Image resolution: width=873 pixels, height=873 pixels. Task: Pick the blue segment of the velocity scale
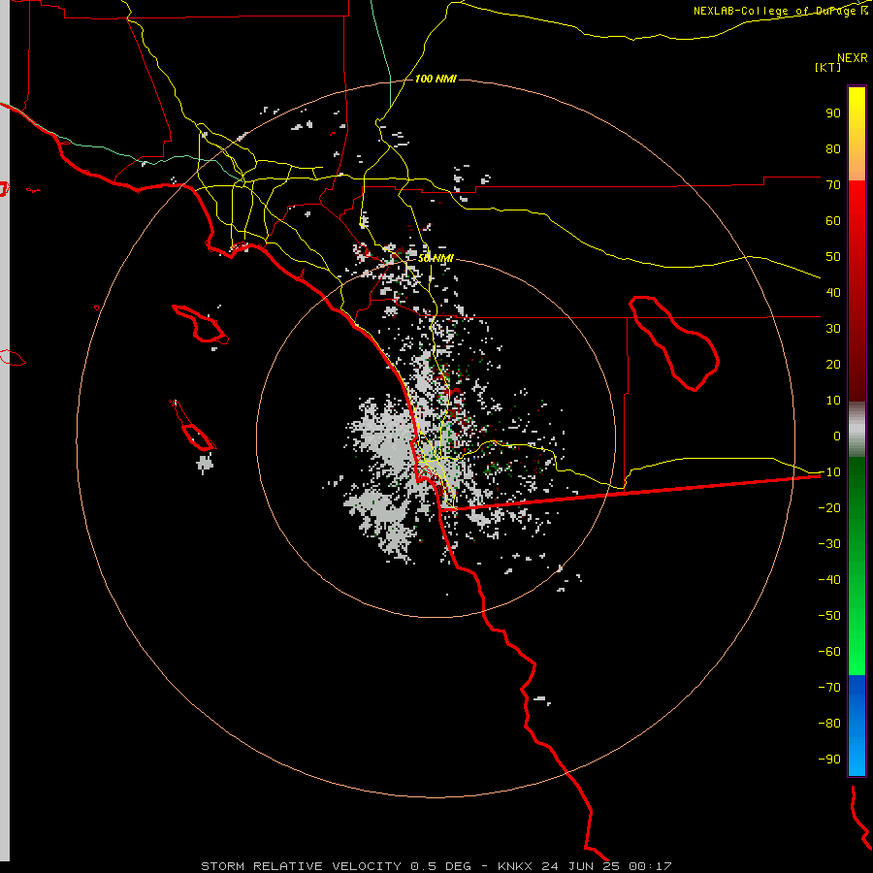857,726
